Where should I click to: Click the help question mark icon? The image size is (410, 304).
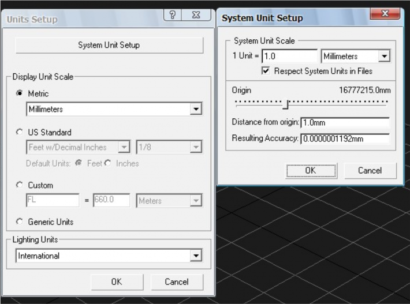pyautogui.click(x=173, y=14)
